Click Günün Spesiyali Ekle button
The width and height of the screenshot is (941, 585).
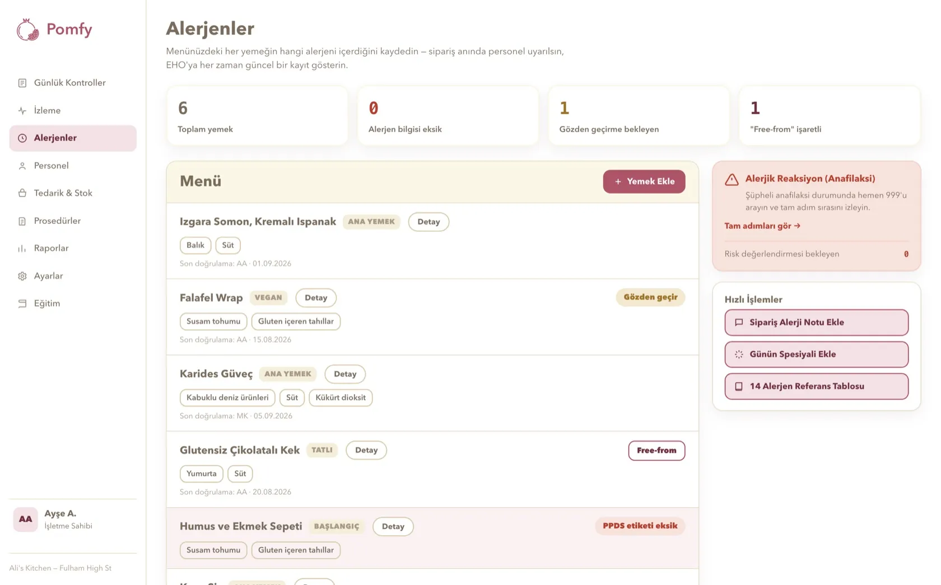[x=816, y=354]
